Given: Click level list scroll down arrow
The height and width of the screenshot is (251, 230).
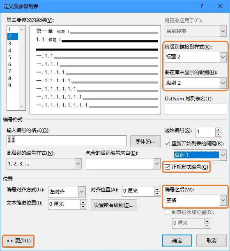Looking at the screenshot, I should pyautogui.click(x=22, y=106).
